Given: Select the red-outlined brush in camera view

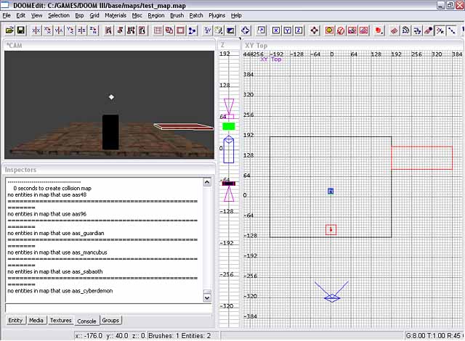Looking at the screenshot, I should tap(183, 126).
